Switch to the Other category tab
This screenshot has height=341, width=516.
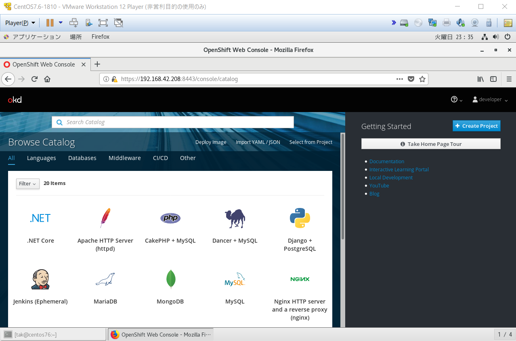[188, 158]
